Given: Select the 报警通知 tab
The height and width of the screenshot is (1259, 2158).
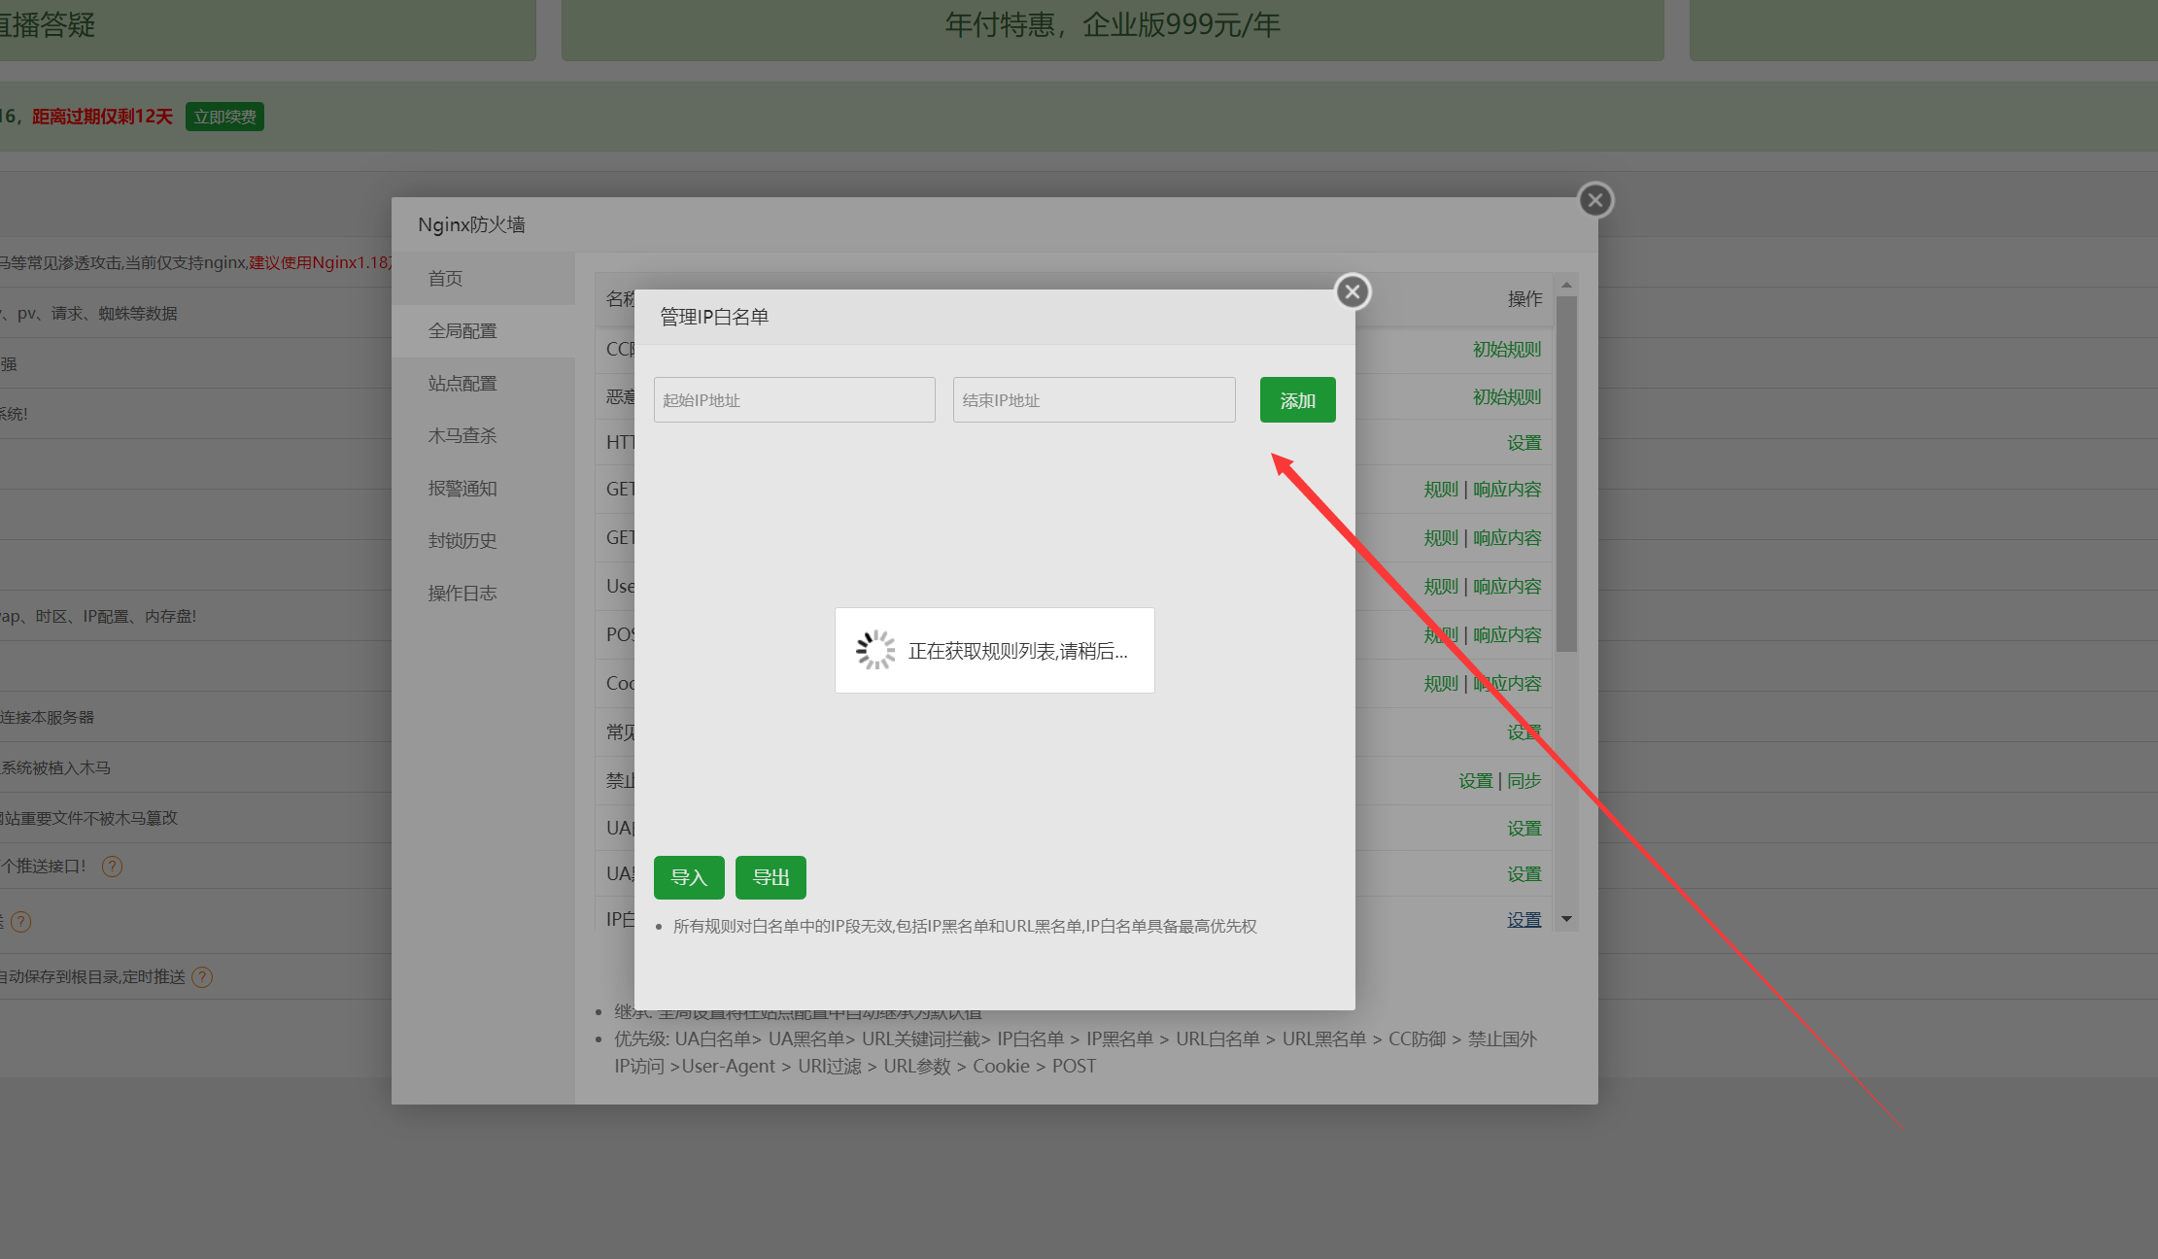Looking at the screenshot, I should click(x=462, y=489).
